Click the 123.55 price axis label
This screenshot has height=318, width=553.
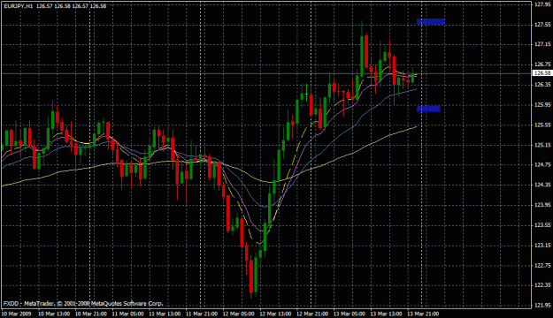[542, 224]
